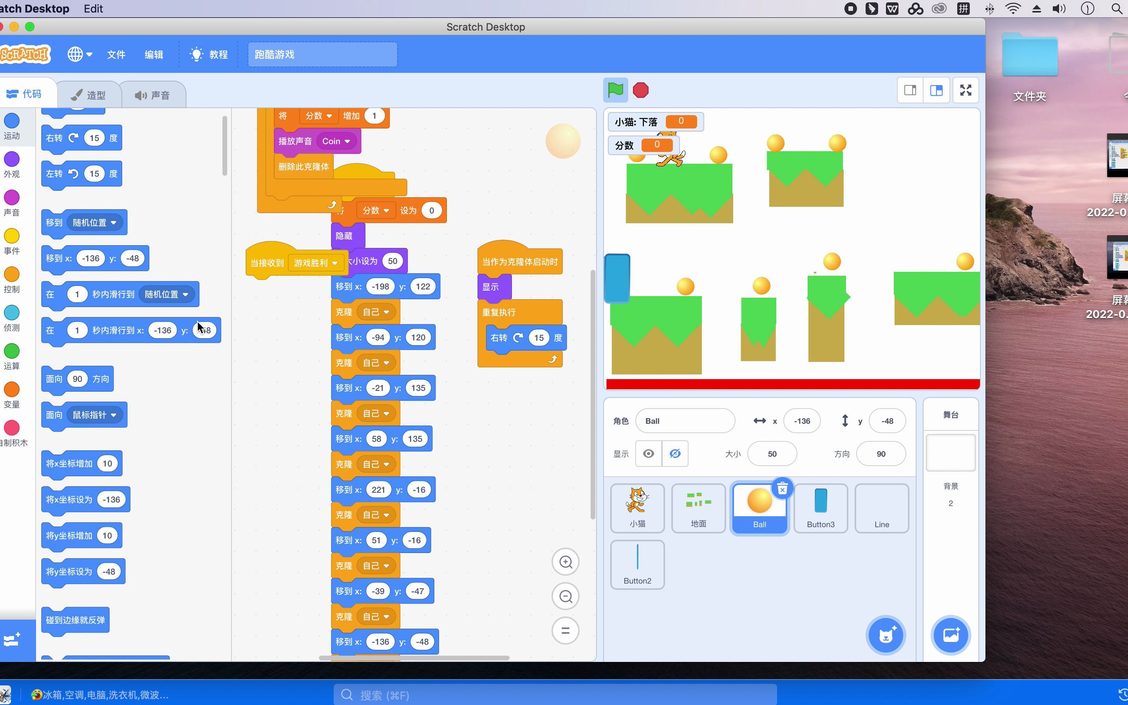This screenshot has width=1128, height=705.
Task: Switch to the 造型 costumes tab
Action: click(x=89, y=95)
